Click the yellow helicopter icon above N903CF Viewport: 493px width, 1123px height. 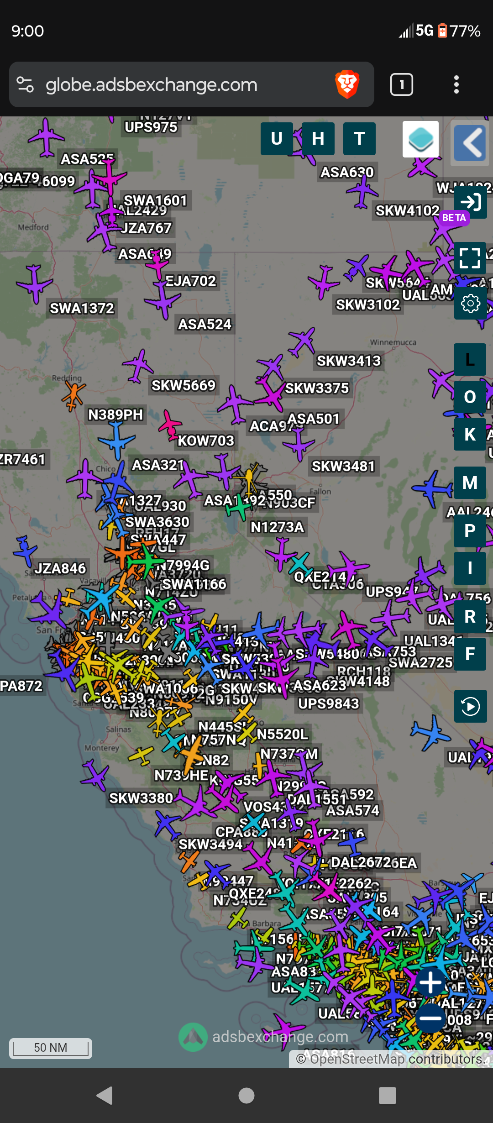(249, 478)
